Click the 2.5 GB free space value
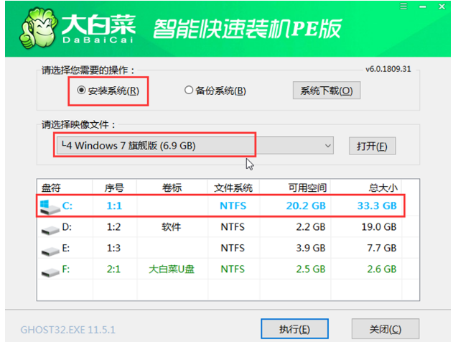Screen dimensions: 453x342 pos(311,269)
